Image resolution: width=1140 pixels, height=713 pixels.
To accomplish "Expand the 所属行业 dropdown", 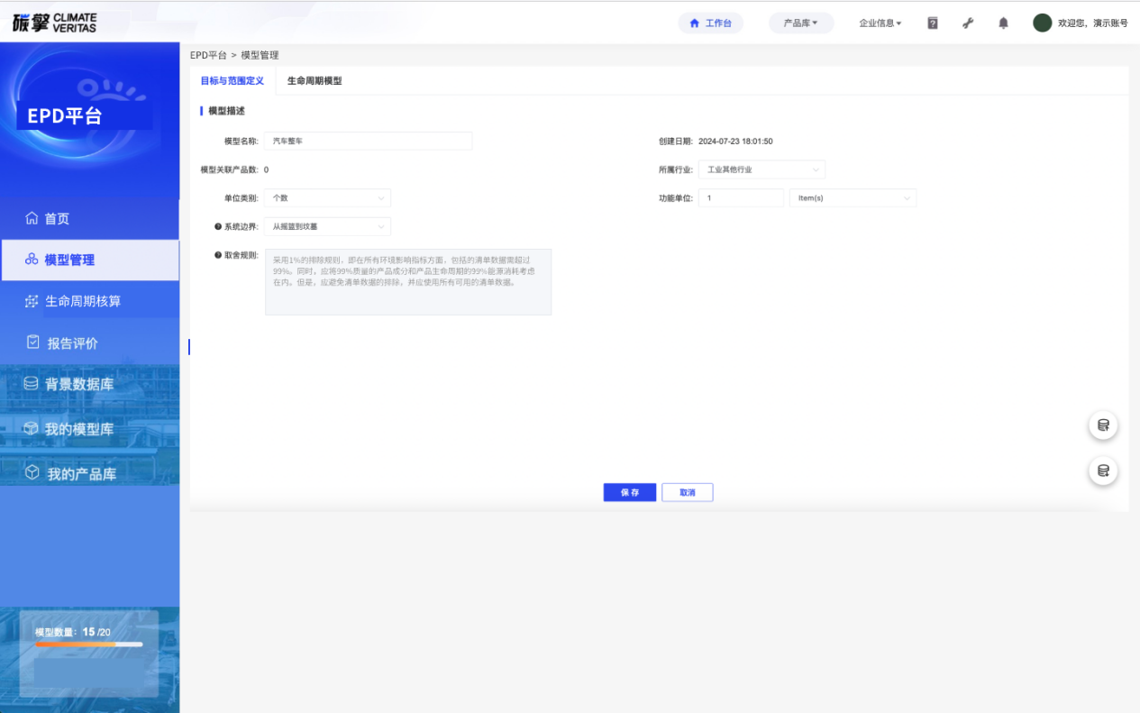I will click(761, 169).
